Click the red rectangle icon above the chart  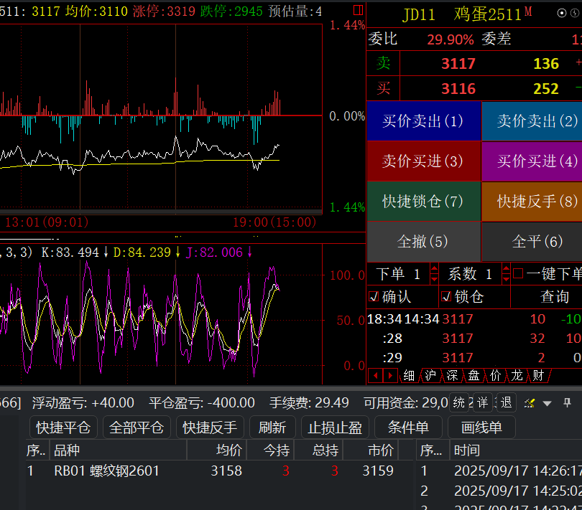(358, 10)
